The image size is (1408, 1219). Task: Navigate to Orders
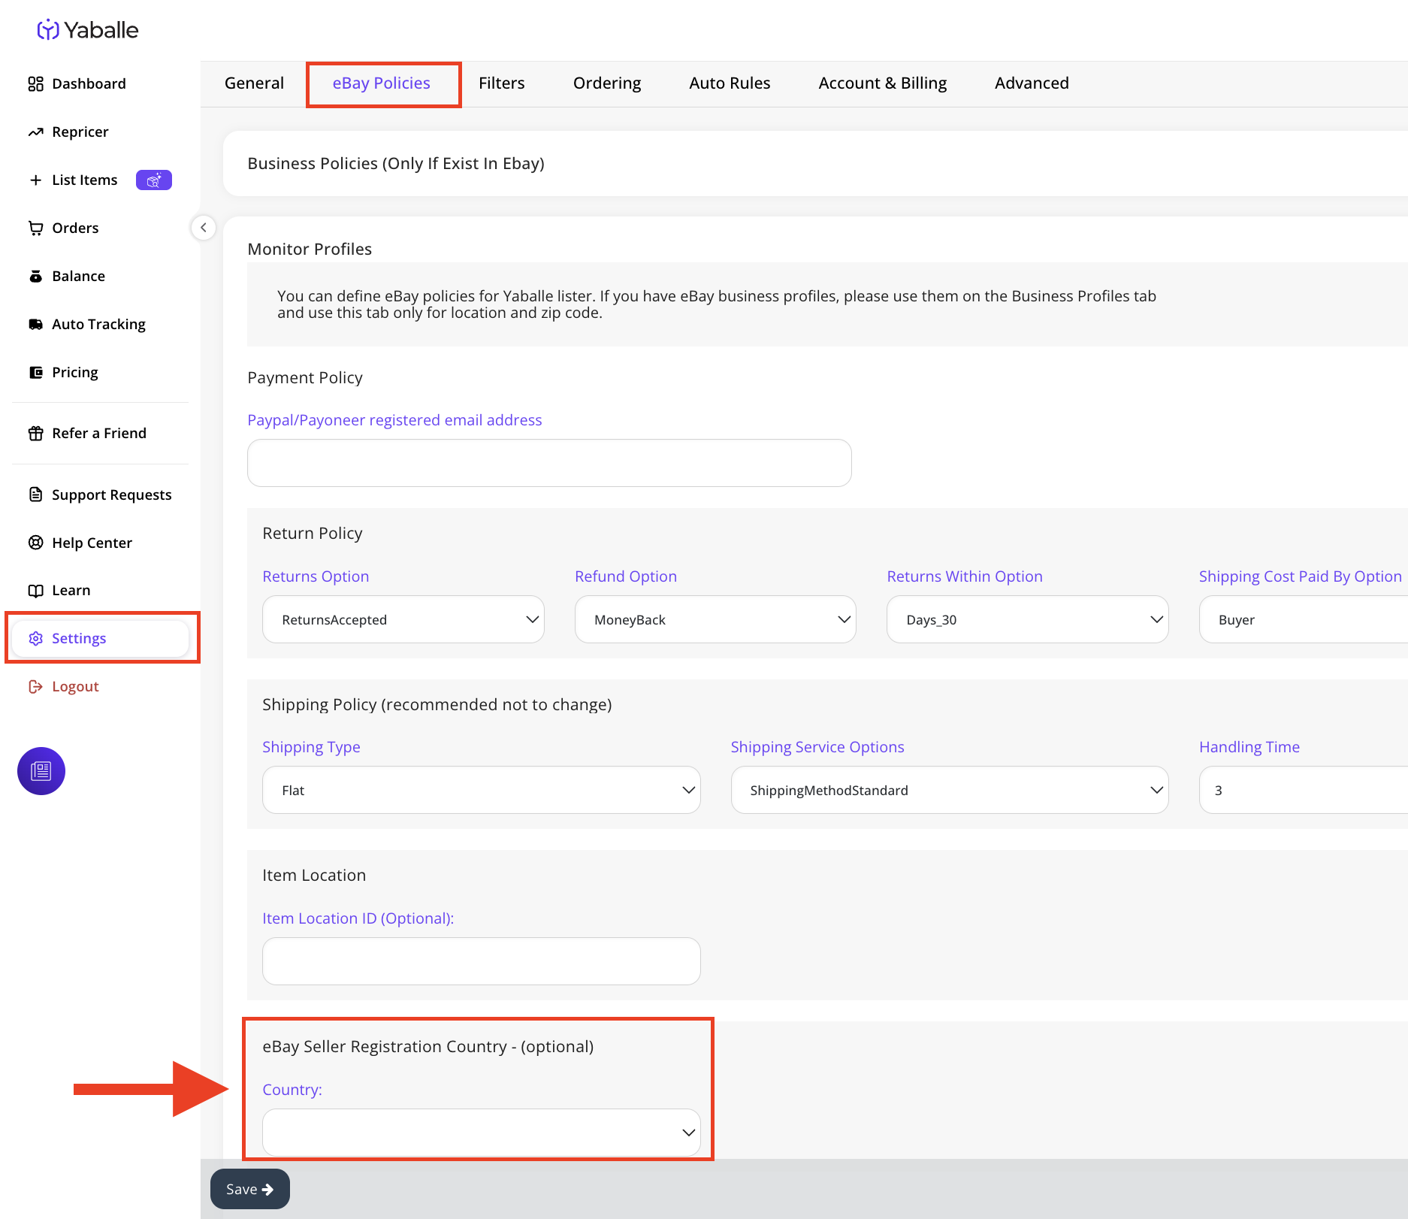point(75,228)
